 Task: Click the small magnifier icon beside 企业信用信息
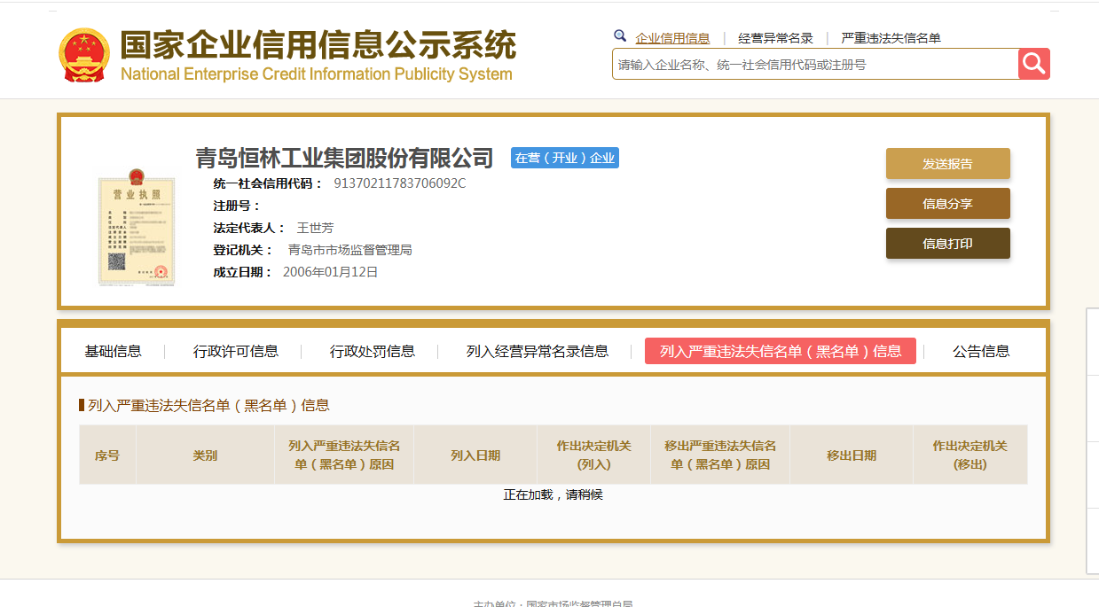click(x=620, y=36)
